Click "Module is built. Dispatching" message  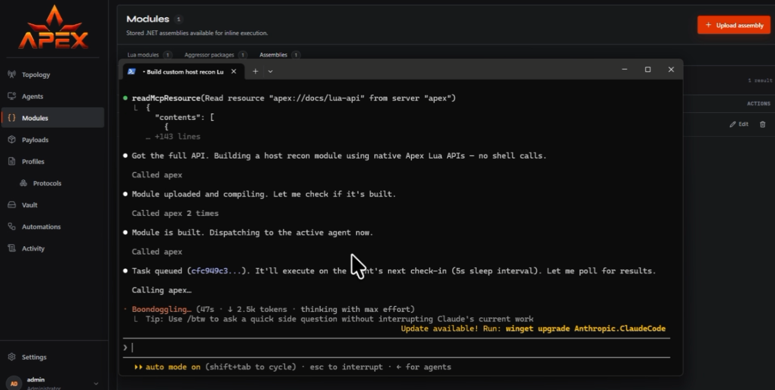253,233
